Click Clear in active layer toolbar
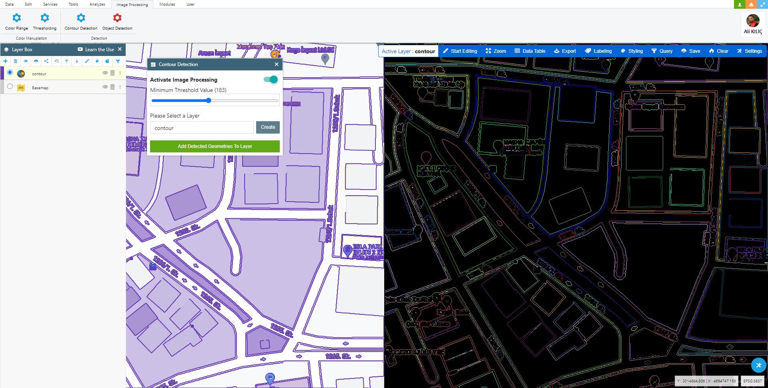This screenshot has width=768, height=388. (x=718, y=51)
